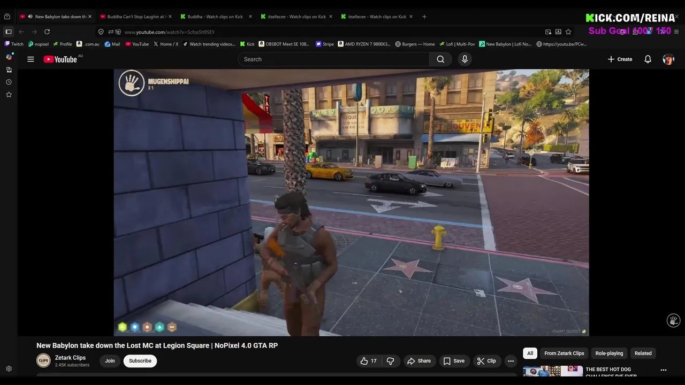Viewport: 685px width, 385px height.
Task: Open a new browser tab
Action: (424, 17)
